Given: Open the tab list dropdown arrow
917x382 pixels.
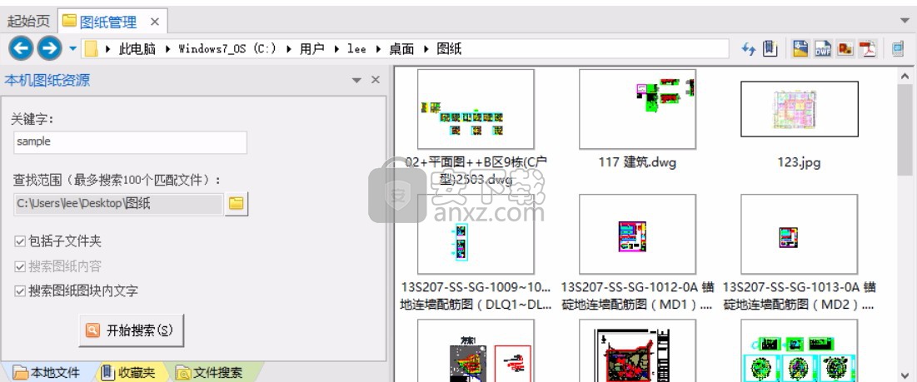Looking at the screenshot, I should [905, 21].
